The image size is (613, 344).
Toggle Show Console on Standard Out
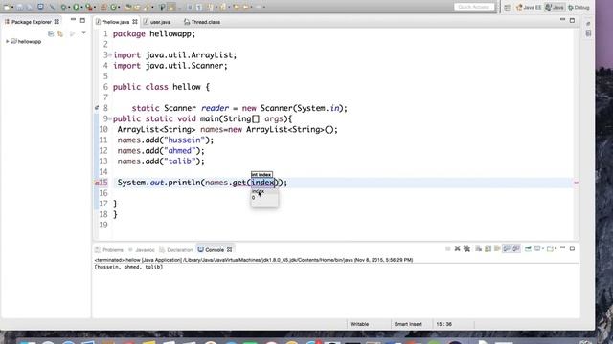coord(507,248)
